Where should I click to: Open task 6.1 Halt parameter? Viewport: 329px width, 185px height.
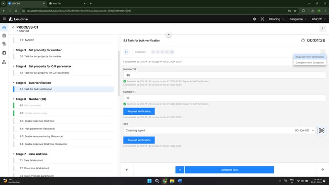(x=64, y=105)
